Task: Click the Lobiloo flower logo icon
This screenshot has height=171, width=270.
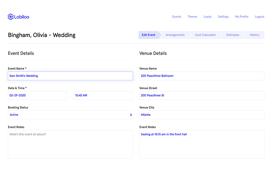Action: coord(11,17)
